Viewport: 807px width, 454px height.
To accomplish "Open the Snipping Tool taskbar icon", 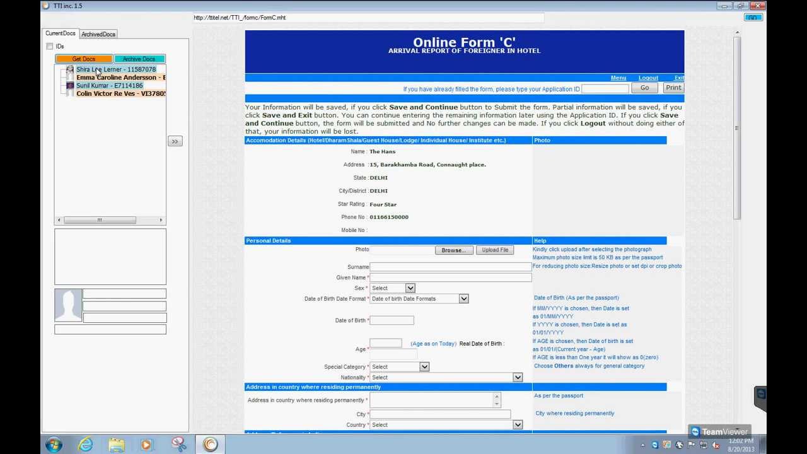I will click(179, 445).
